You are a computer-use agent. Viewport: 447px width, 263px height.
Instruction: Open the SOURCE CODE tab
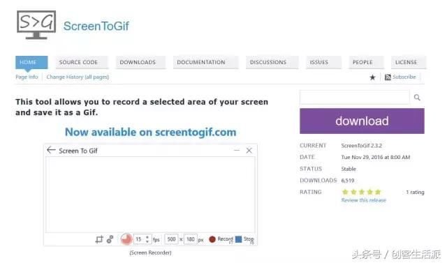pos(82,62)
